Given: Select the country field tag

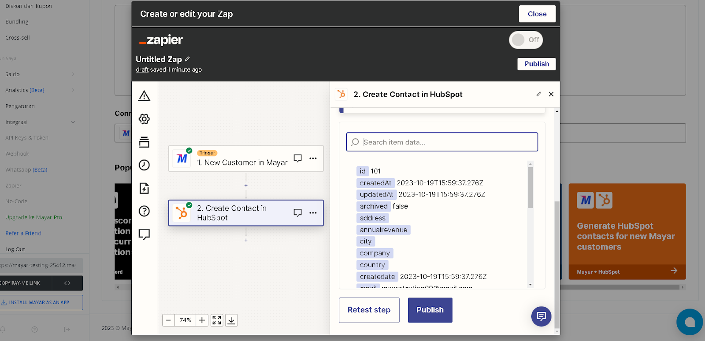Looking at the screenshot, I should click(x=372, y=265).
